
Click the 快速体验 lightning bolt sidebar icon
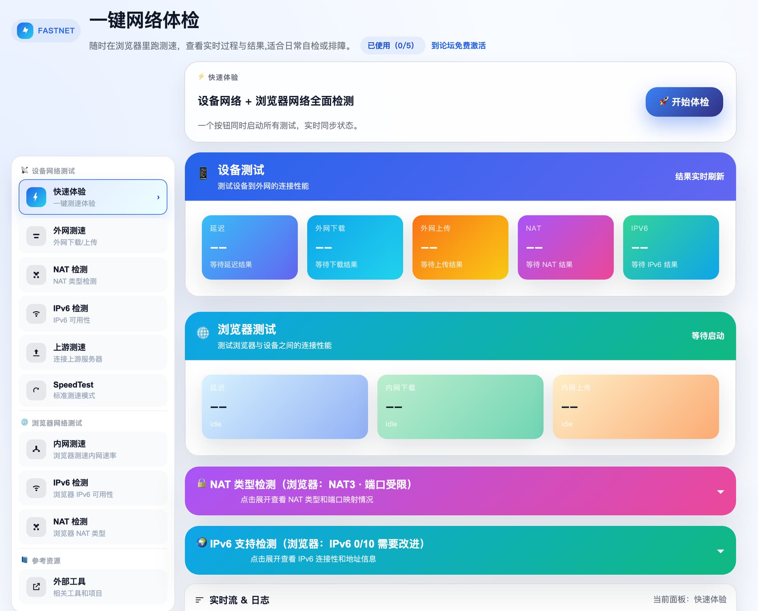click(x=36, y=197)
